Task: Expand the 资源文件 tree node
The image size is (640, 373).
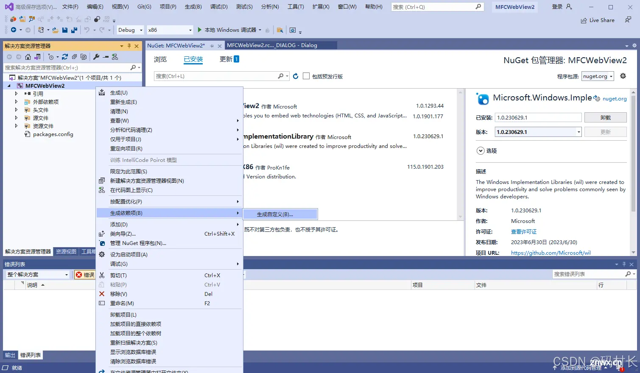Action: pos(17,126)
